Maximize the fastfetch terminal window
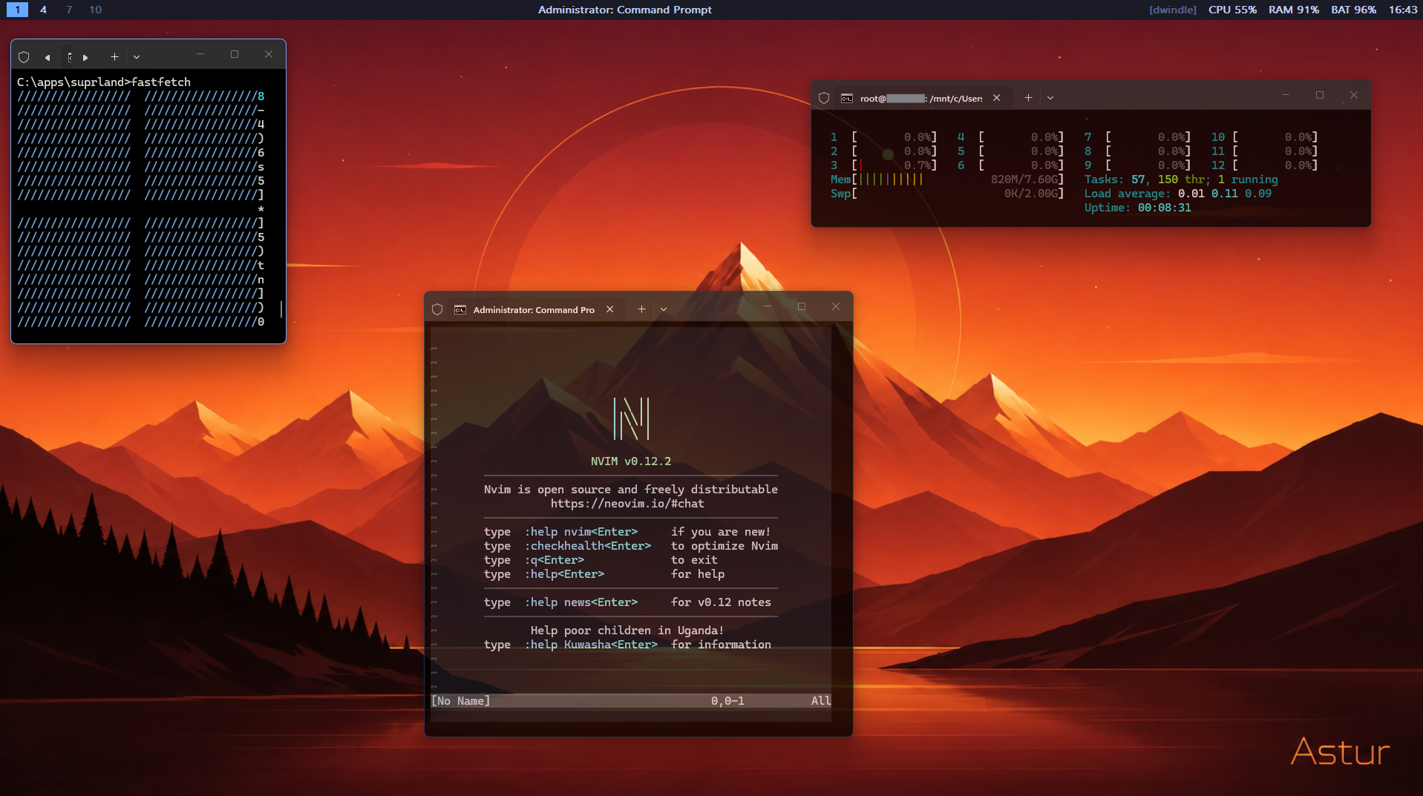This screenshot has height=796, width=1423. pyautogui.click(x=235, y=54)
